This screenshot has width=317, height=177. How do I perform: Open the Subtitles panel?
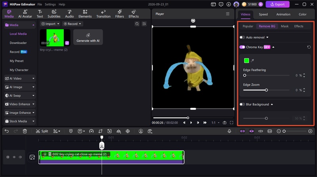54,14
